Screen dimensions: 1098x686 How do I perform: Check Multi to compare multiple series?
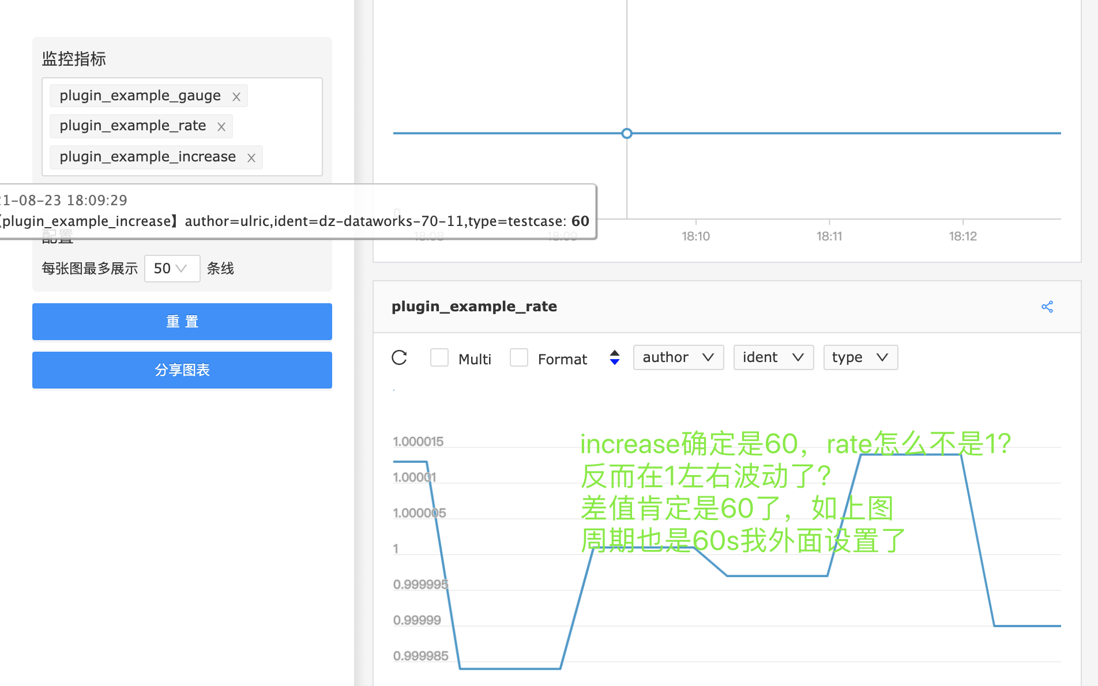click(439, 357)
